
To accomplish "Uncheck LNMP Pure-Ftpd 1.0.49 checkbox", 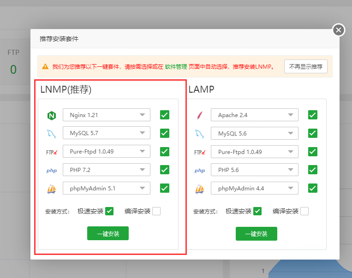I will click(x=165, y=152).
